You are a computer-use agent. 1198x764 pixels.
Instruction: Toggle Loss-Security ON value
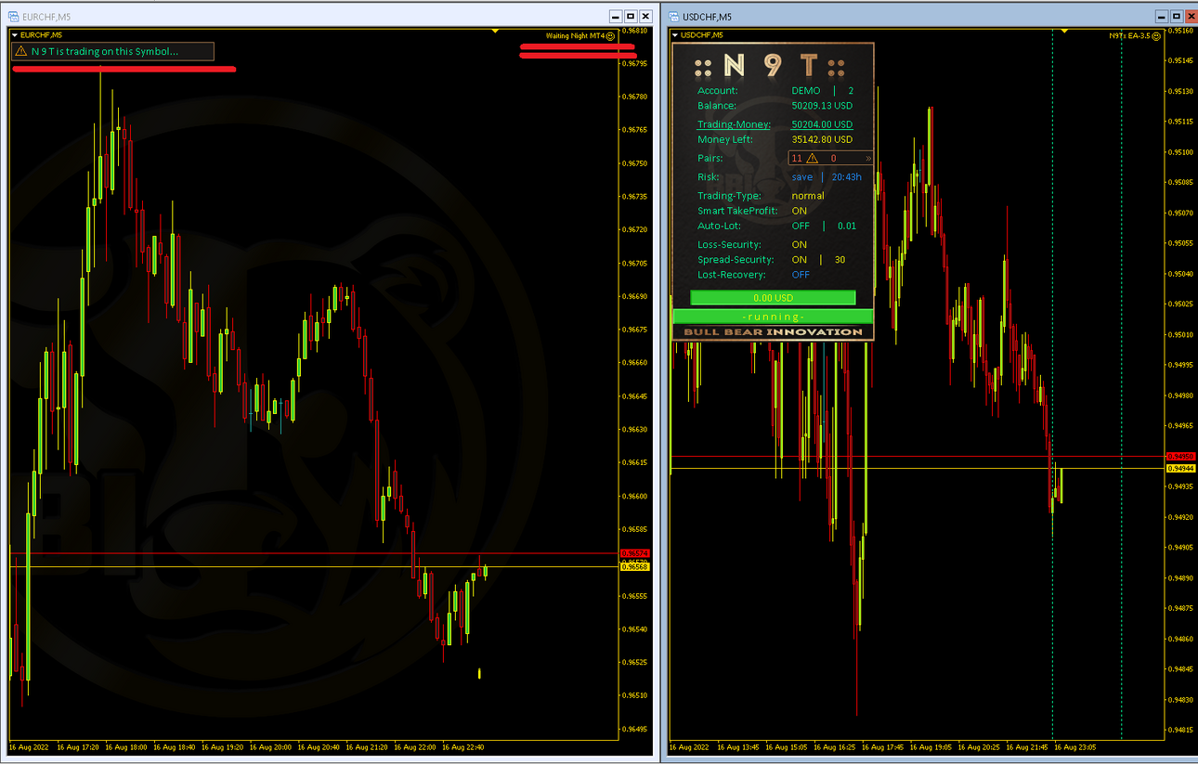pyautogui.click(x=800, y=244)
